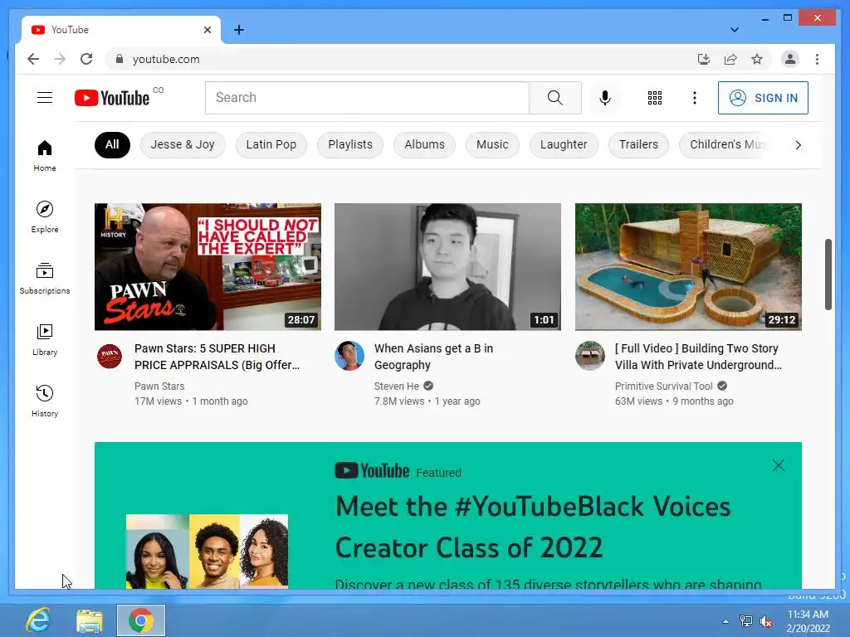Select the Latin Pop chip
850x637 pixels.
[x=271, y=144]
